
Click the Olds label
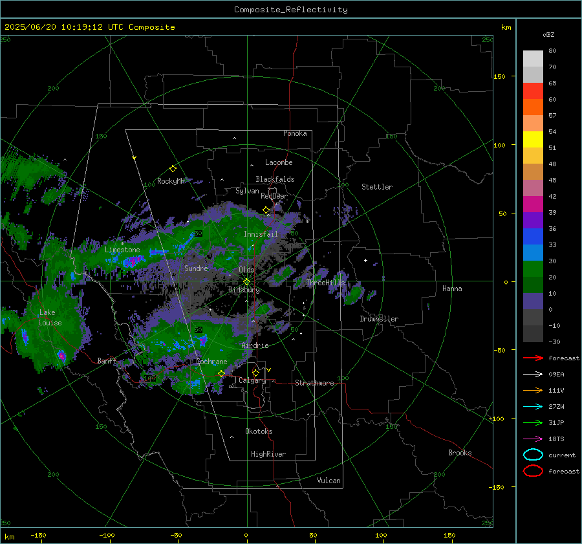246,270
